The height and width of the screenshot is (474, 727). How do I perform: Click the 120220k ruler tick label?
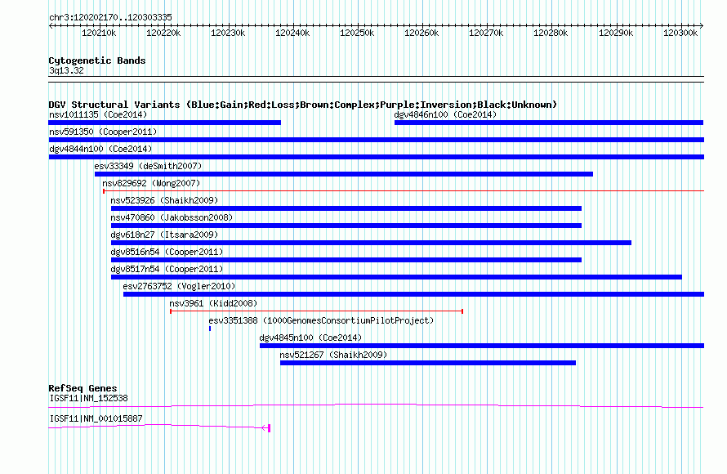[x=163, y=33]
